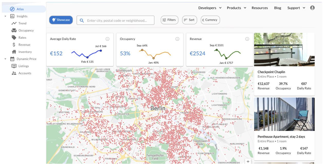Click the Showcase button
The width and height of the screenshot is (323, 167).
tap(61, 20)
